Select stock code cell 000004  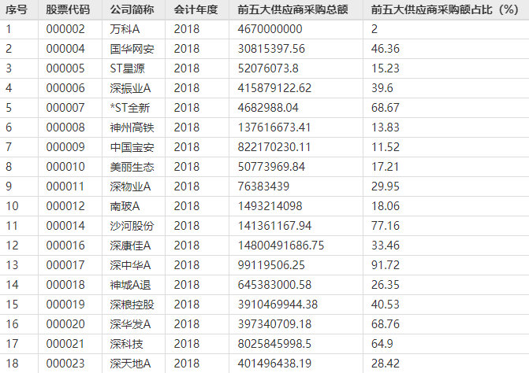click(x=65, y=49)
